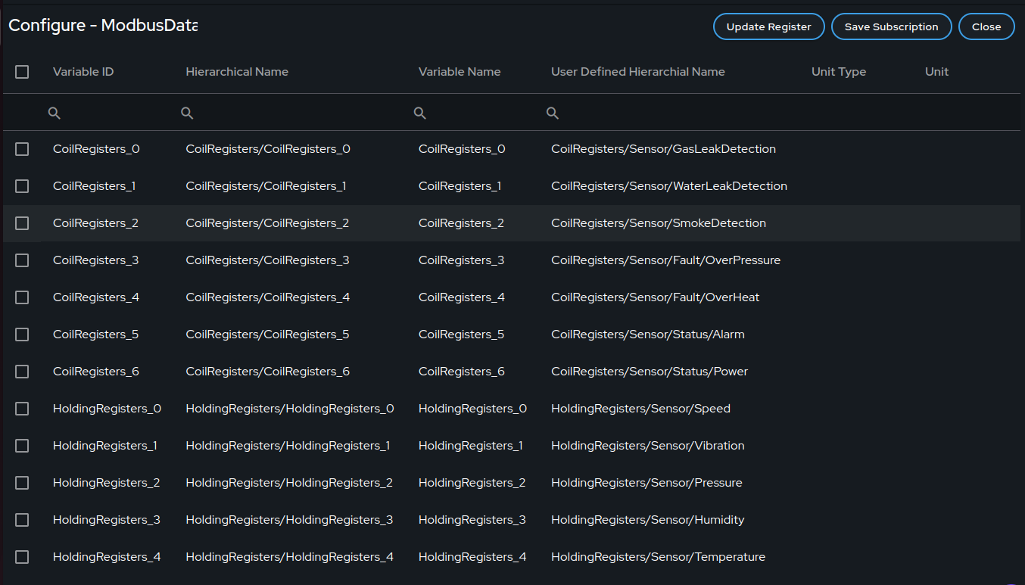1025x585 pixels.
Task: Click the search icon under Variable Name
Action: click(419, 113)
